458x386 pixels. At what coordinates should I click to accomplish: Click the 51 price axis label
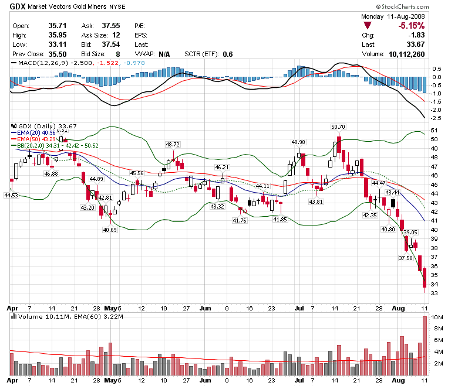pyautogui.click(x=435, y=130)
